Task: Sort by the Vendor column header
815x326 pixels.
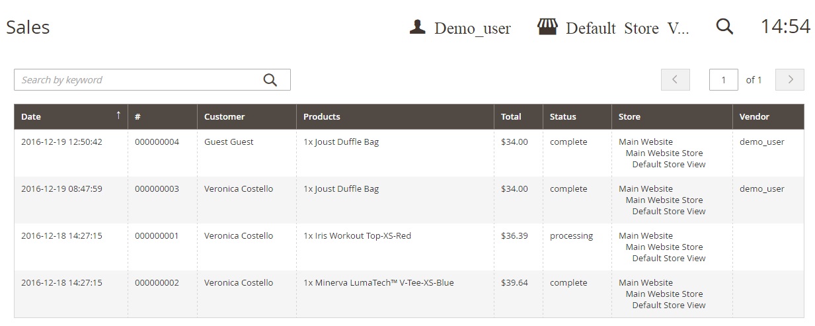Action: point(754,116)
